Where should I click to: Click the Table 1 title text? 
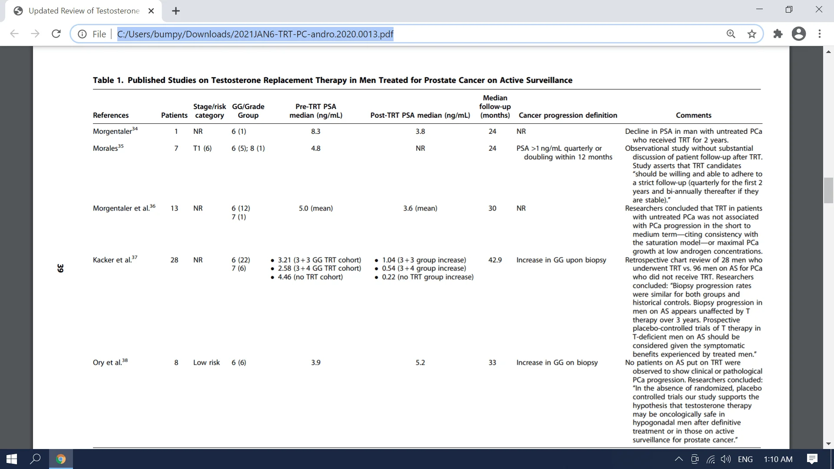click(x=332, y=80)
